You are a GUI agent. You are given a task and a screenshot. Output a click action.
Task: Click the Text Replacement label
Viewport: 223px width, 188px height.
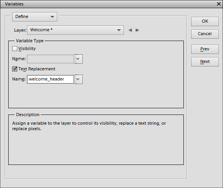click(37, 69)
